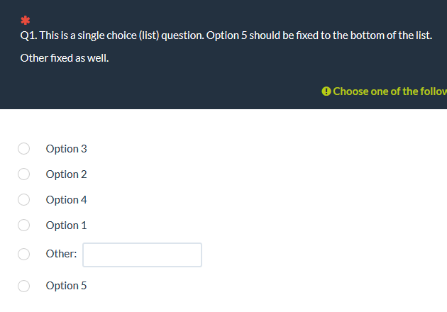Click the red required asterisk icon

[25, 18]
